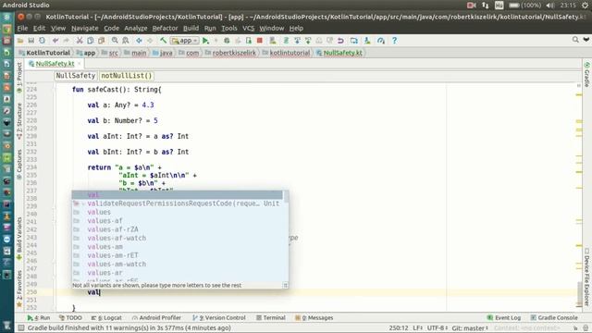This screenshot has width=592, height=333.
Task: Open Replace icon in toolbar
Action: coord(126,41)
